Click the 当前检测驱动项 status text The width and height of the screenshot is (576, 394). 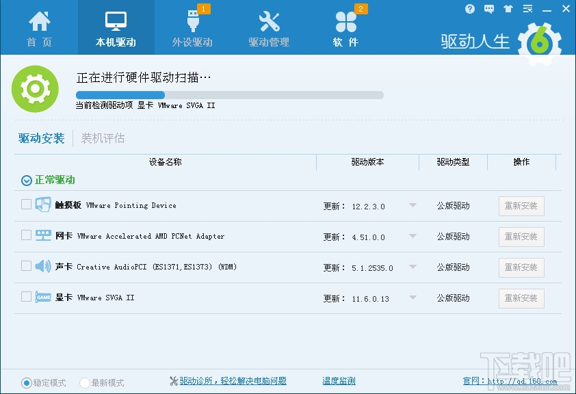point(145,106)
